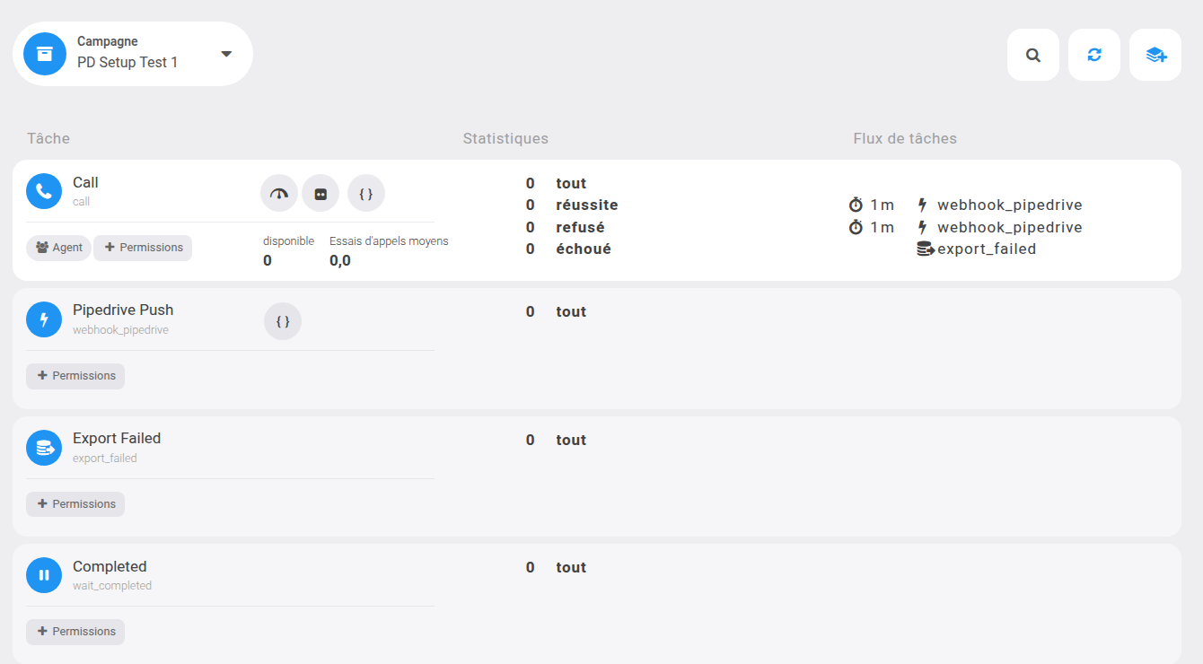Click the Call task dial pad icon
The width and height of the screenshot is (1203, 664).
(321, 193)
